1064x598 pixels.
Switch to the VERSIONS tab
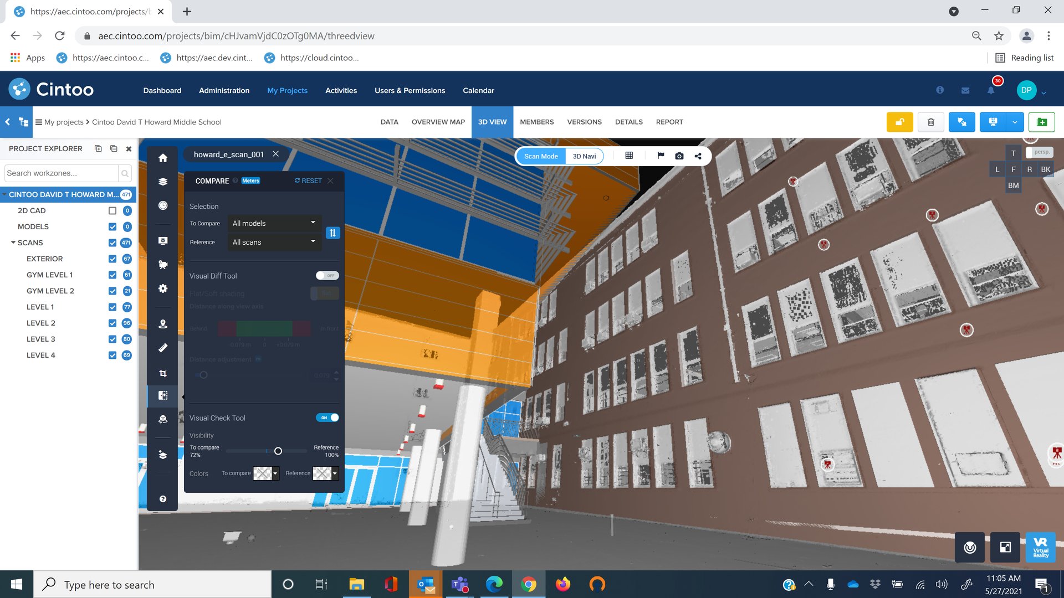click(x=584, y=122)
